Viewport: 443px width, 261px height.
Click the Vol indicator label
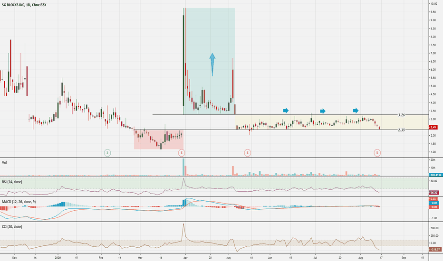pos(4,162)
